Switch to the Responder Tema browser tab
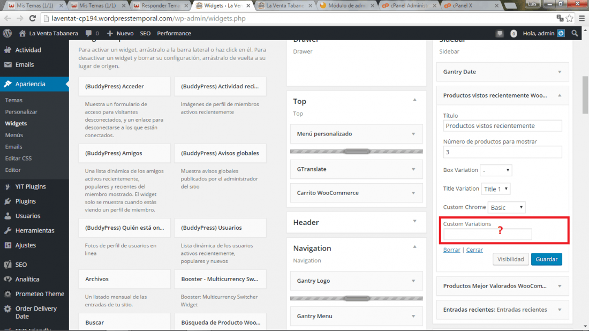 (161, 6)
